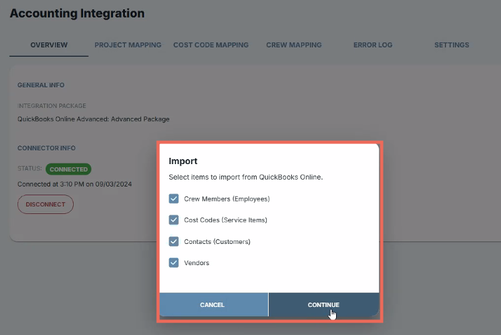Click Continue in the Import dialog
The height and width of the screenshot is (335, 501).
click(324, 304)
